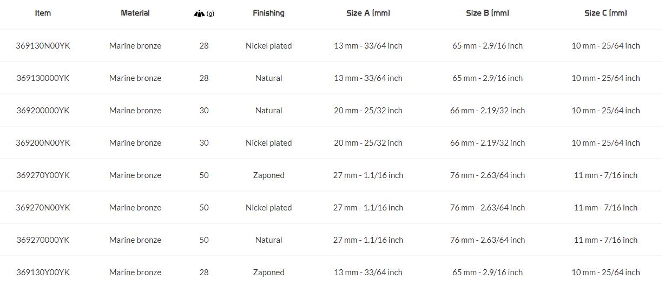Open item 369130000YK
The height and width of the screenshot is (293, 665).
[43, 78]
